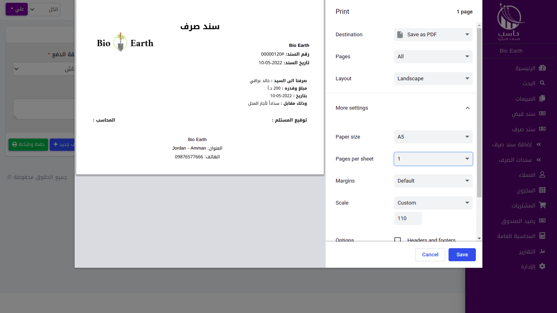557x313 pixels.
Task: Click the accounting calculator icon in sidebar
Action: tap(542, 236)
